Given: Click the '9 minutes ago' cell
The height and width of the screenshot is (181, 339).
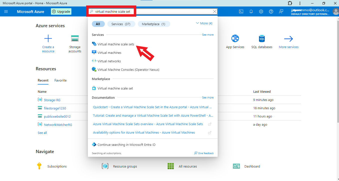Looking at the screenshot, I should (263, 100).
